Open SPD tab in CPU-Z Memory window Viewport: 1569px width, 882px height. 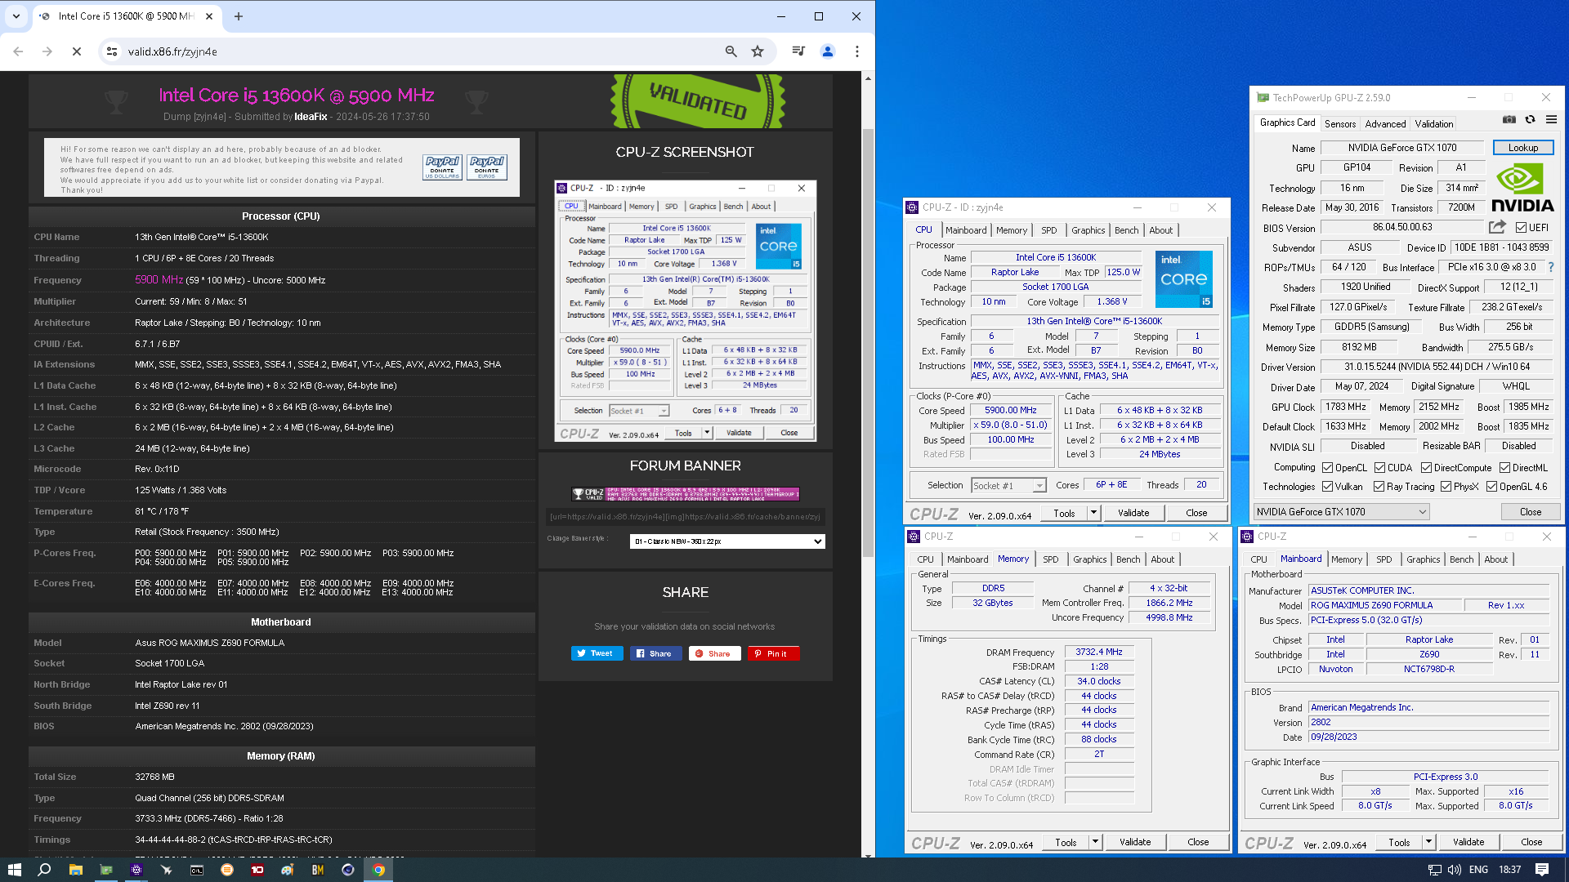point(1051,559)
